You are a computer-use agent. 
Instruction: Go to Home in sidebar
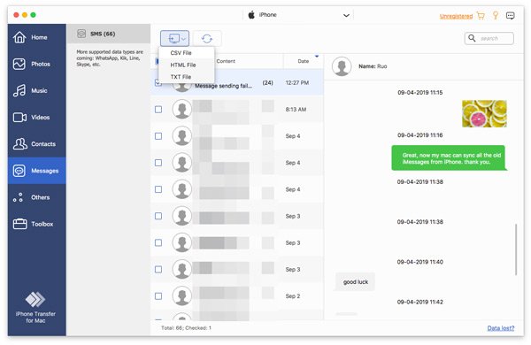coord(37,37)
